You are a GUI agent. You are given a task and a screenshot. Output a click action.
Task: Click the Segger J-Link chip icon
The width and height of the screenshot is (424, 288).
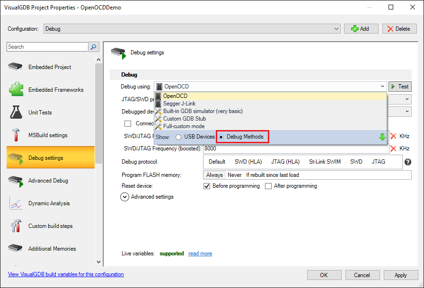(x=158, y=104)
